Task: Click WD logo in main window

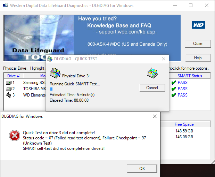Action: coord(198,25)
